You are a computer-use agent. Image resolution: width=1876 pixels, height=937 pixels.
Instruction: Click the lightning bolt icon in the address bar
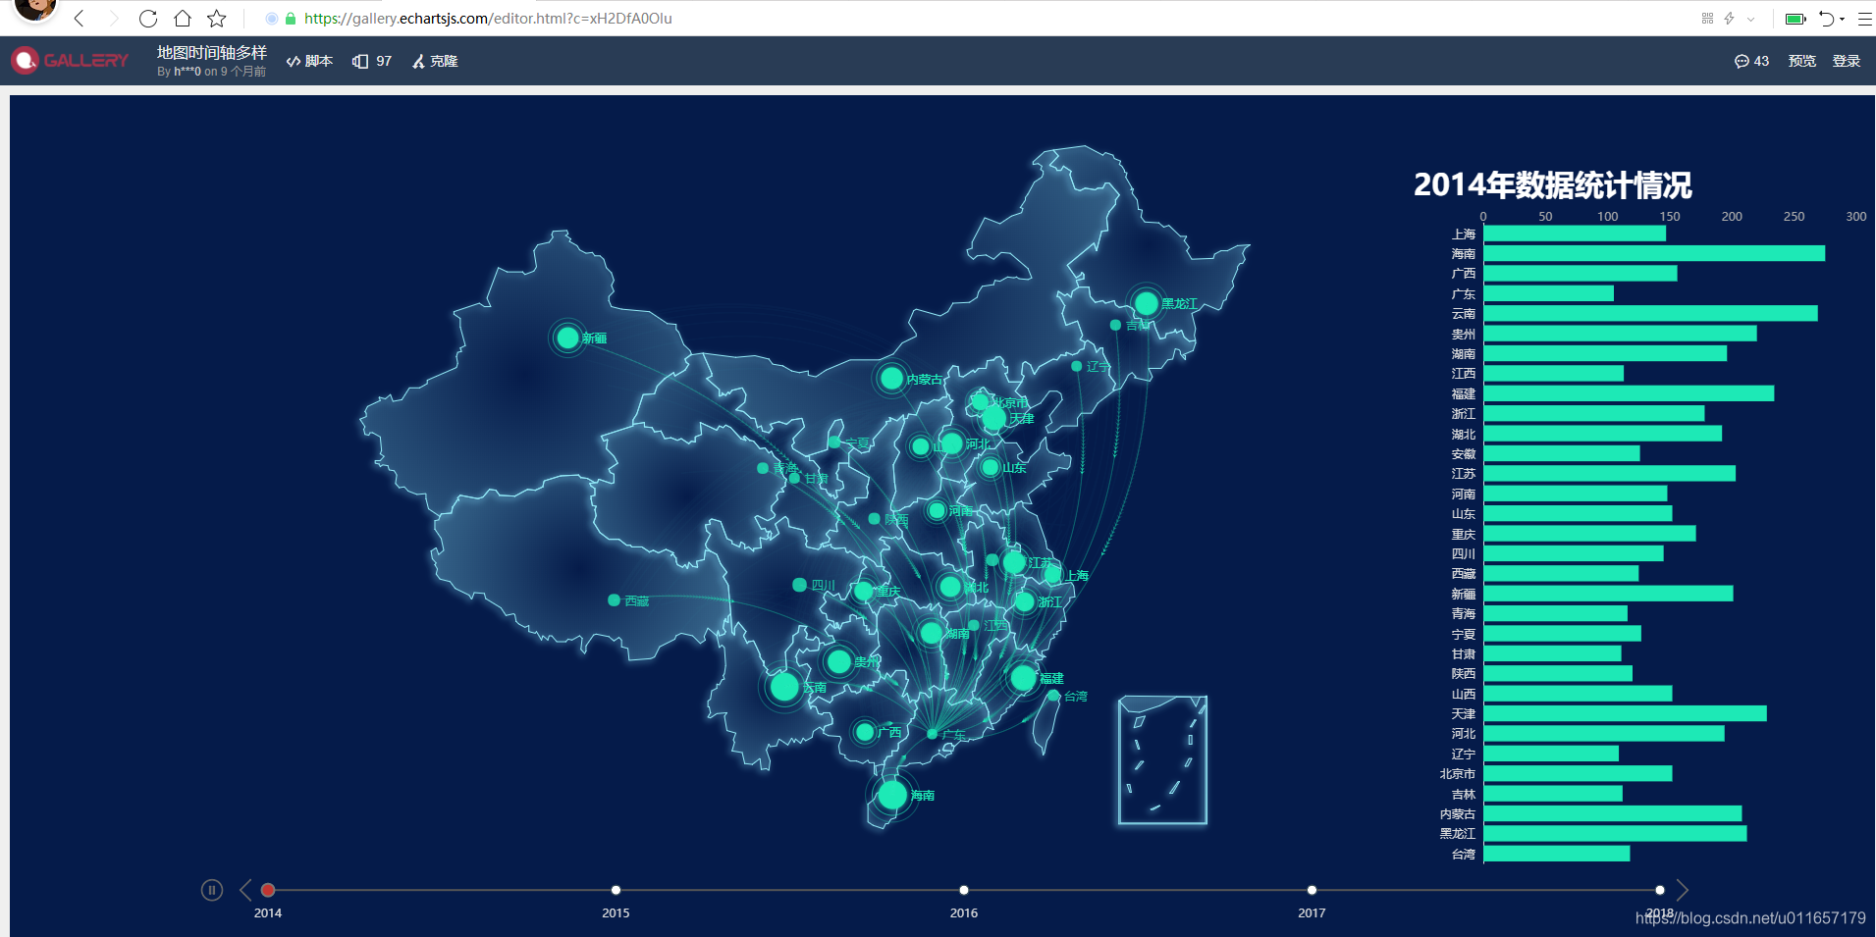click(x=1729, y=19)
